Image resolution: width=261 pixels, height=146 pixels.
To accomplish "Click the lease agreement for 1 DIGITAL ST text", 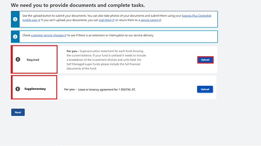I will coord(107,89).
